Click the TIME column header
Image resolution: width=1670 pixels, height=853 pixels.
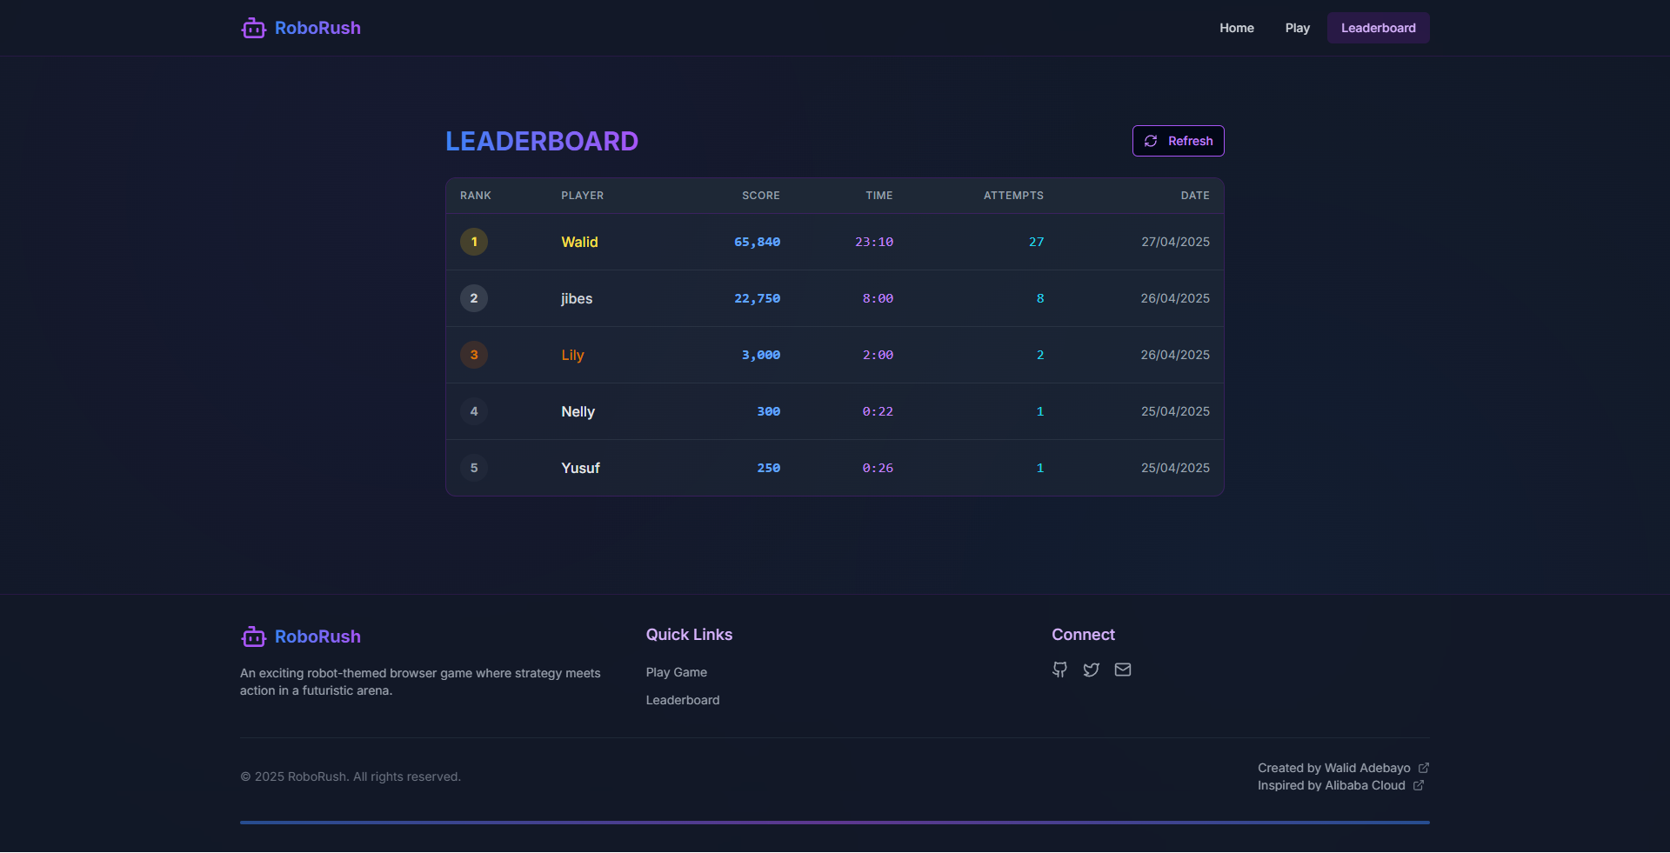click(879, 196)
